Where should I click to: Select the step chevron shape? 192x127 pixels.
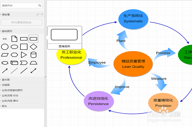point(24,63)
